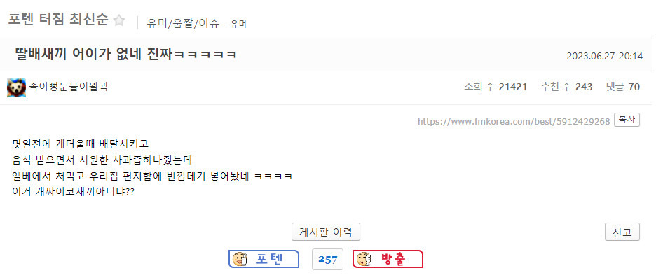
Task: Click the thumbs-up face icon on 포텐
Action: (240, 259)
